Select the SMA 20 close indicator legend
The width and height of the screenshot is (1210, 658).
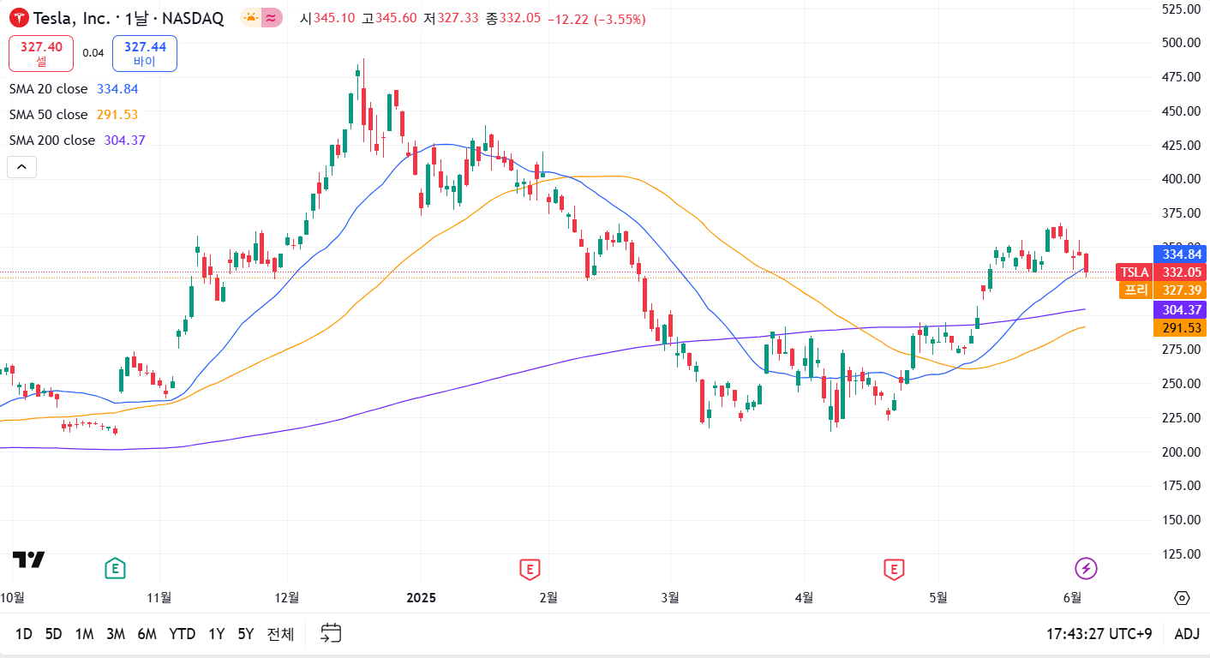tap(74, 88)
